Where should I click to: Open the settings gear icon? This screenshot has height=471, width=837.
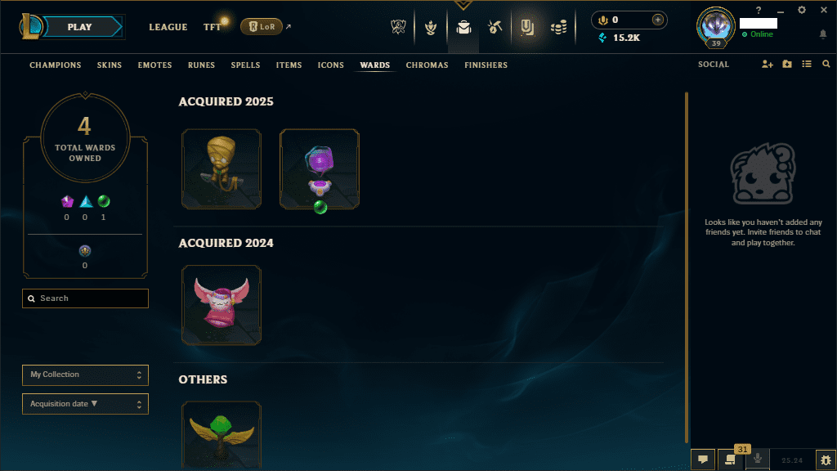tap(802, 10)
